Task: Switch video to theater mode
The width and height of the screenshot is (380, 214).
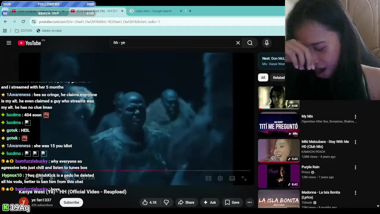Action: click(232, 178)
